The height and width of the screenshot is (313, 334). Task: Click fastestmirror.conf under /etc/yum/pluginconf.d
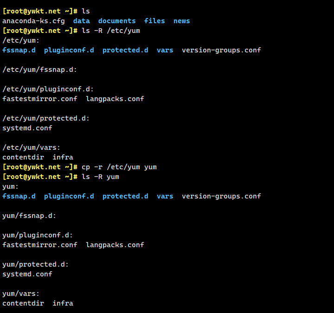click(39, 99)
